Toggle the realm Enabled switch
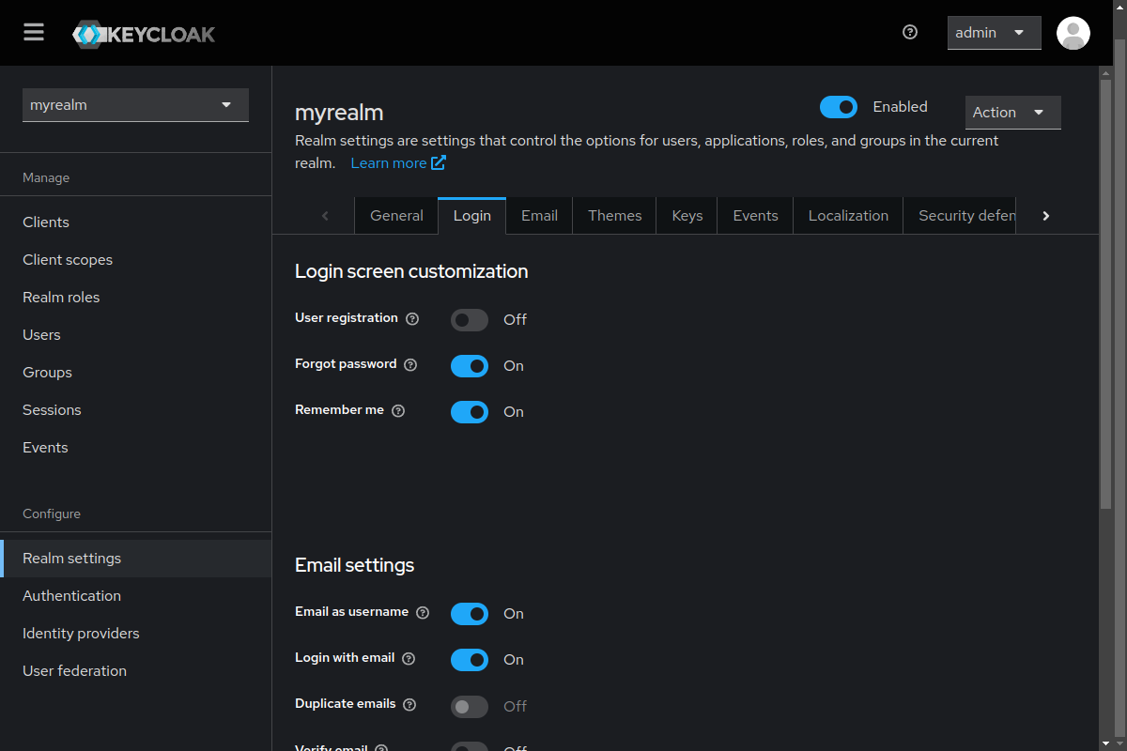The height and width of the screenshot is (751, 1127). tap(838, 107)
